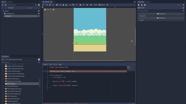Screen dimensions: 186x104
Task: Toggle distraction-free fullscreen mode icon
Action: click(x=135, y=2)
